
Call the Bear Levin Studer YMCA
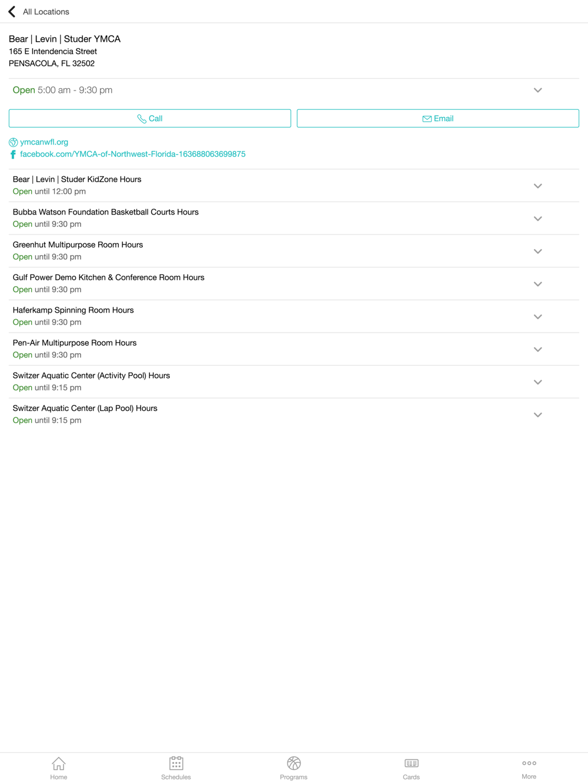(x=150, y=118)
